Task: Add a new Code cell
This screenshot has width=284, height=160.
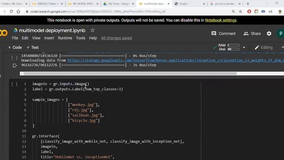Action: pyautogui.click(x=15, y=48)
